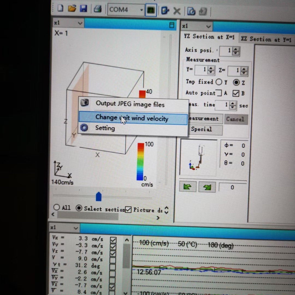Click the φ= 0 angle readout
295x295 pixels.
click(x=234, y=145)
